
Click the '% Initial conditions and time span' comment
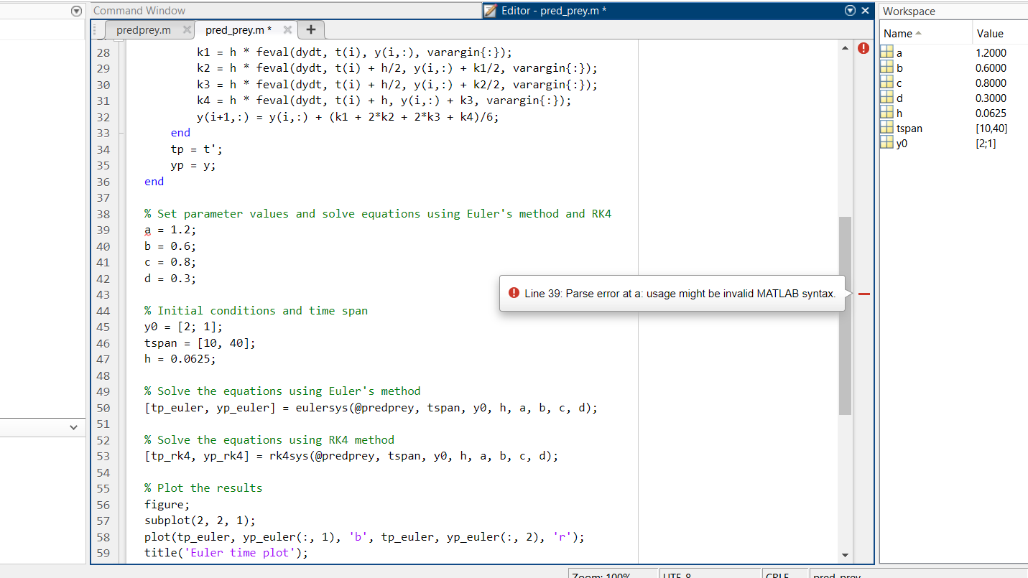pyautogui.click(x=256, y=311)
